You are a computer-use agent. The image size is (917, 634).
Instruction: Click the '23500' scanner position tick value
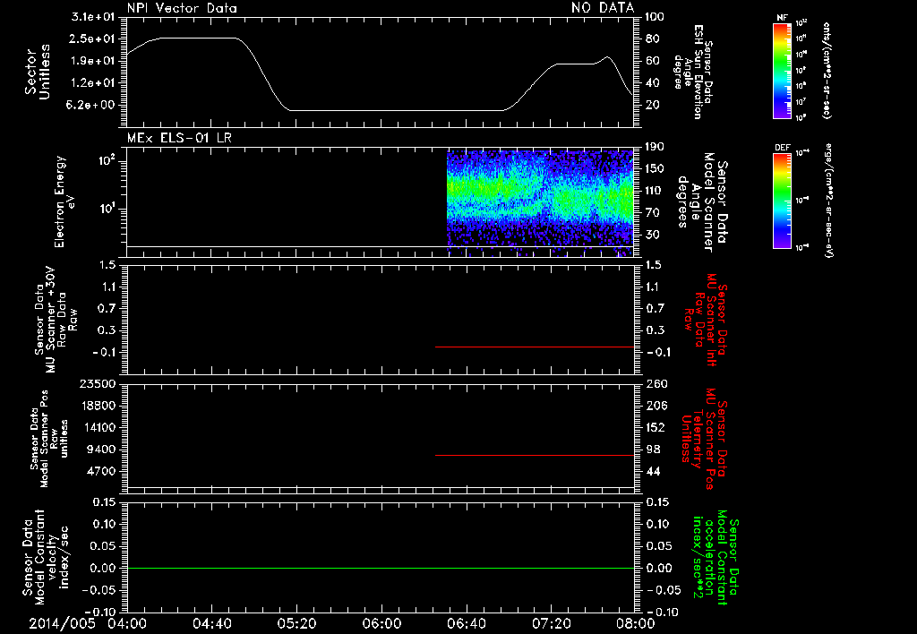(x=97, y=384)
